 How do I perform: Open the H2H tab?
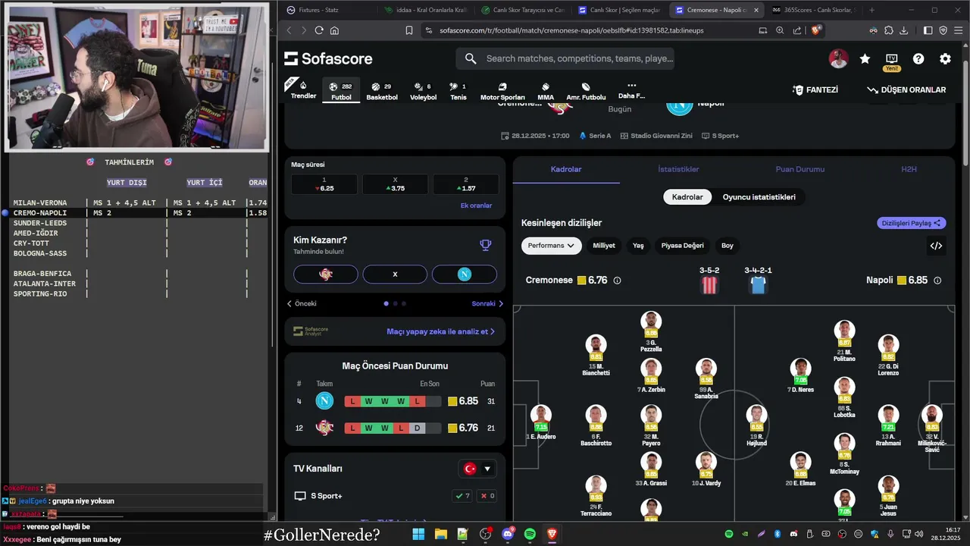[x=909, y=169]
